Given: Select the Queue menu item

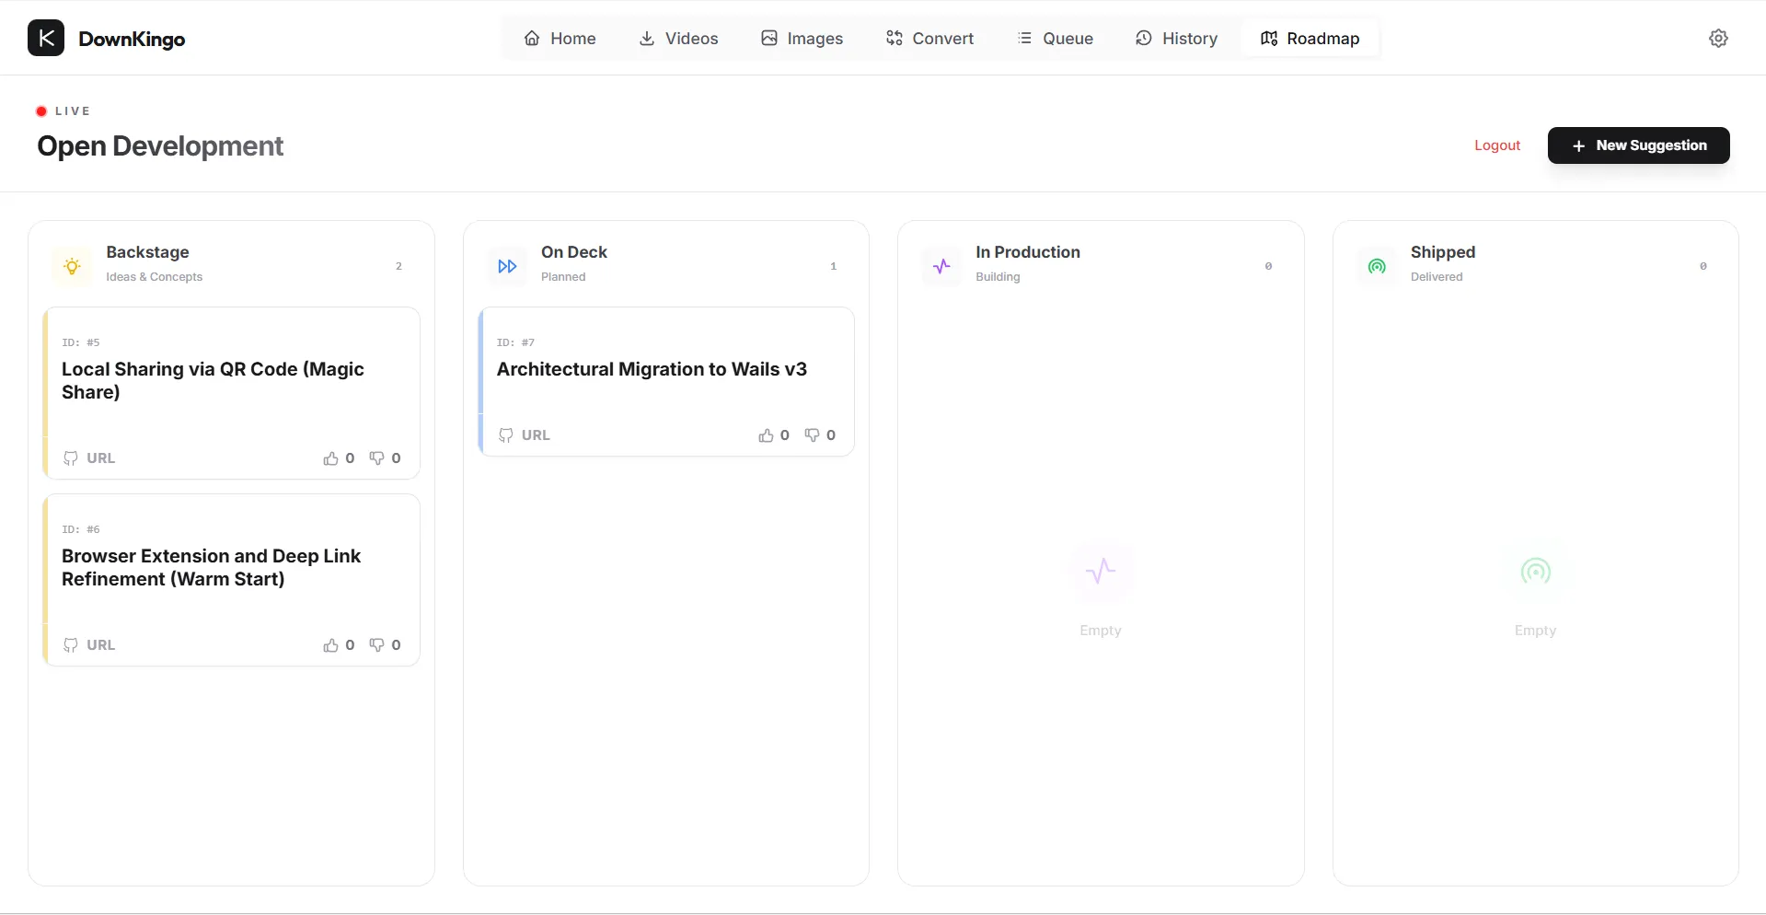Looking at the screenshot, I should (1056, 38).
